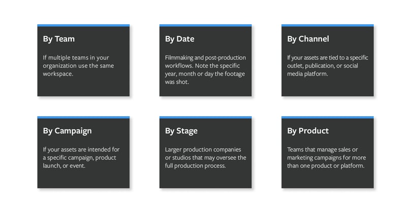This screenshot has width=411, height=214.
Task: Click empty dark area in By Team card
Action: coord(83,87)
